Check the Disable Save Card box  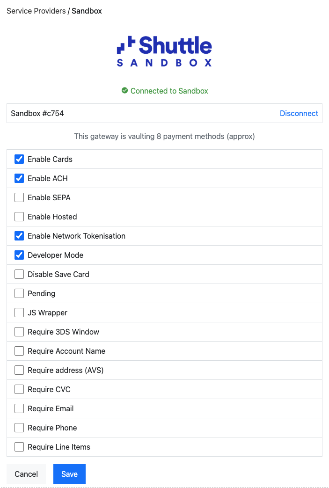pyautogui.click(x=19, y=274)
